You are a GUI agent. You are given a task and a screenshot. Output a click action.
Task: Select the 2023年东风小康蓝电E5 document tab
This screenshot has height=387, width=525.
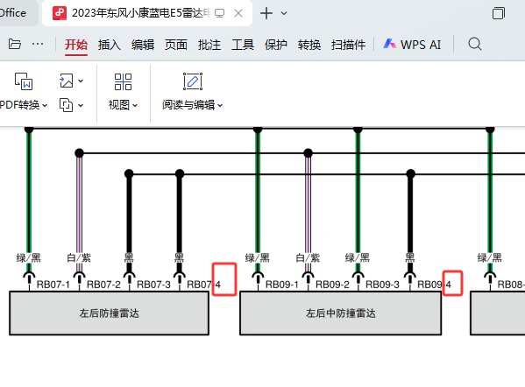[x=147, y=13]
